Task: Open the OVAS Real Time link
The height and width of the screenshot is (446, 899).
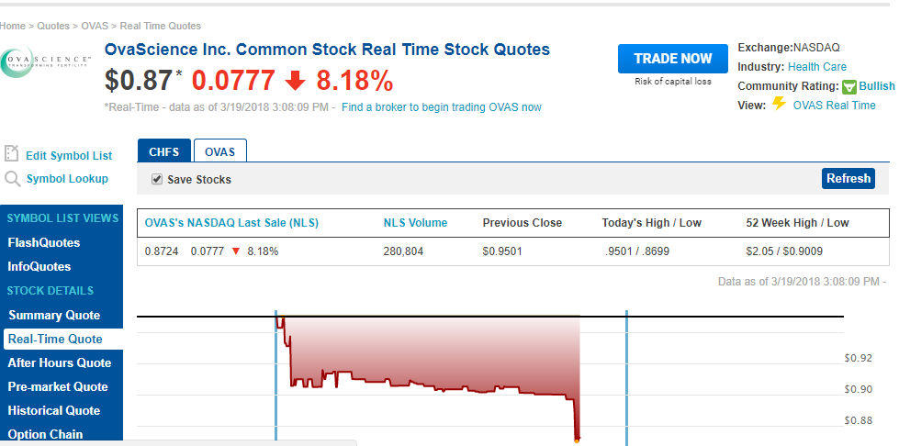Action: tap(834, 106)
